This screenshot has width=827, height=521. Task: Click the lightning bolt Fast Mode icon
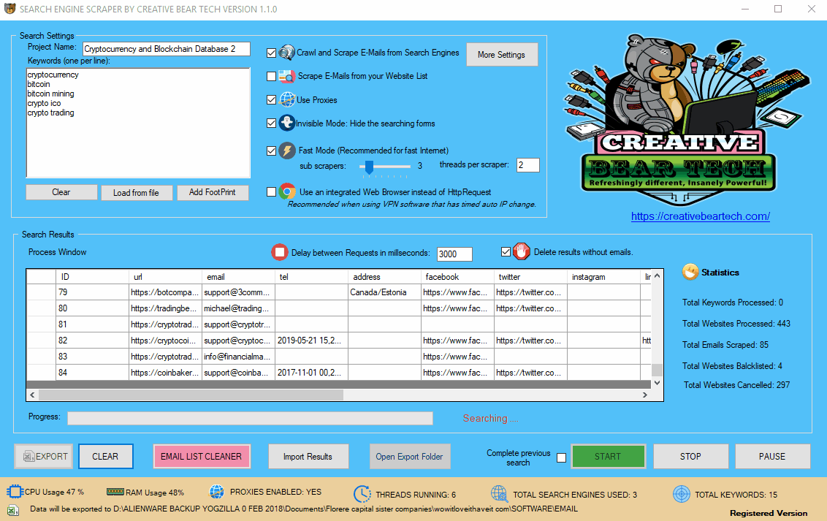point(287,151)
